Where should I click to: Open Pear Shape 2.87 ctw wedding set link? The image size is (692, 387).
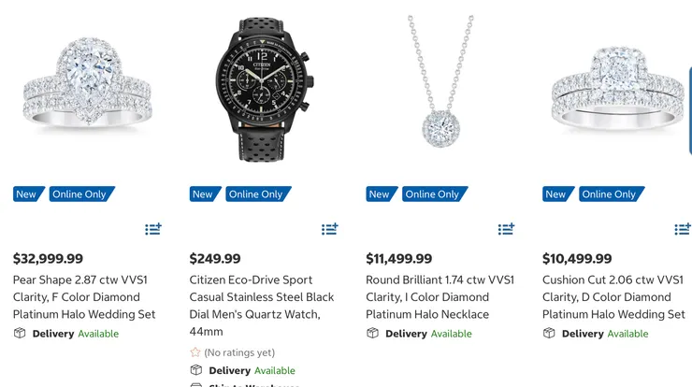[84, 297]
